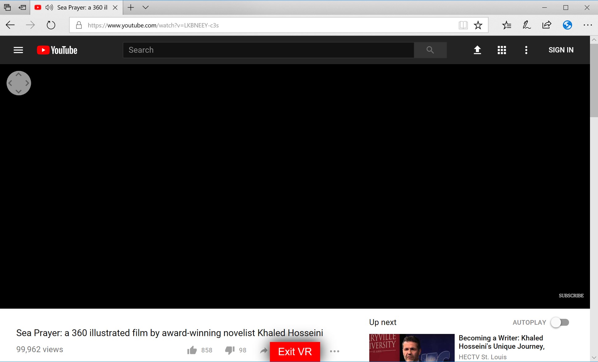The width and height of the screenshot is (598, 362).
Task: Open more actions ellipsis under video
Action: (334, 351)
